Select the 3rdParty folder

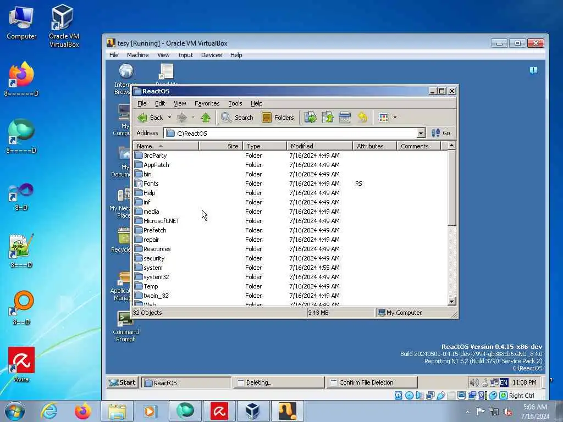(151, 156)
